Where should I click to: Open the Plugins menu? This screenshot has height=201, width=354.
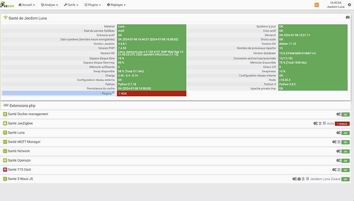[x=92, y=5]
